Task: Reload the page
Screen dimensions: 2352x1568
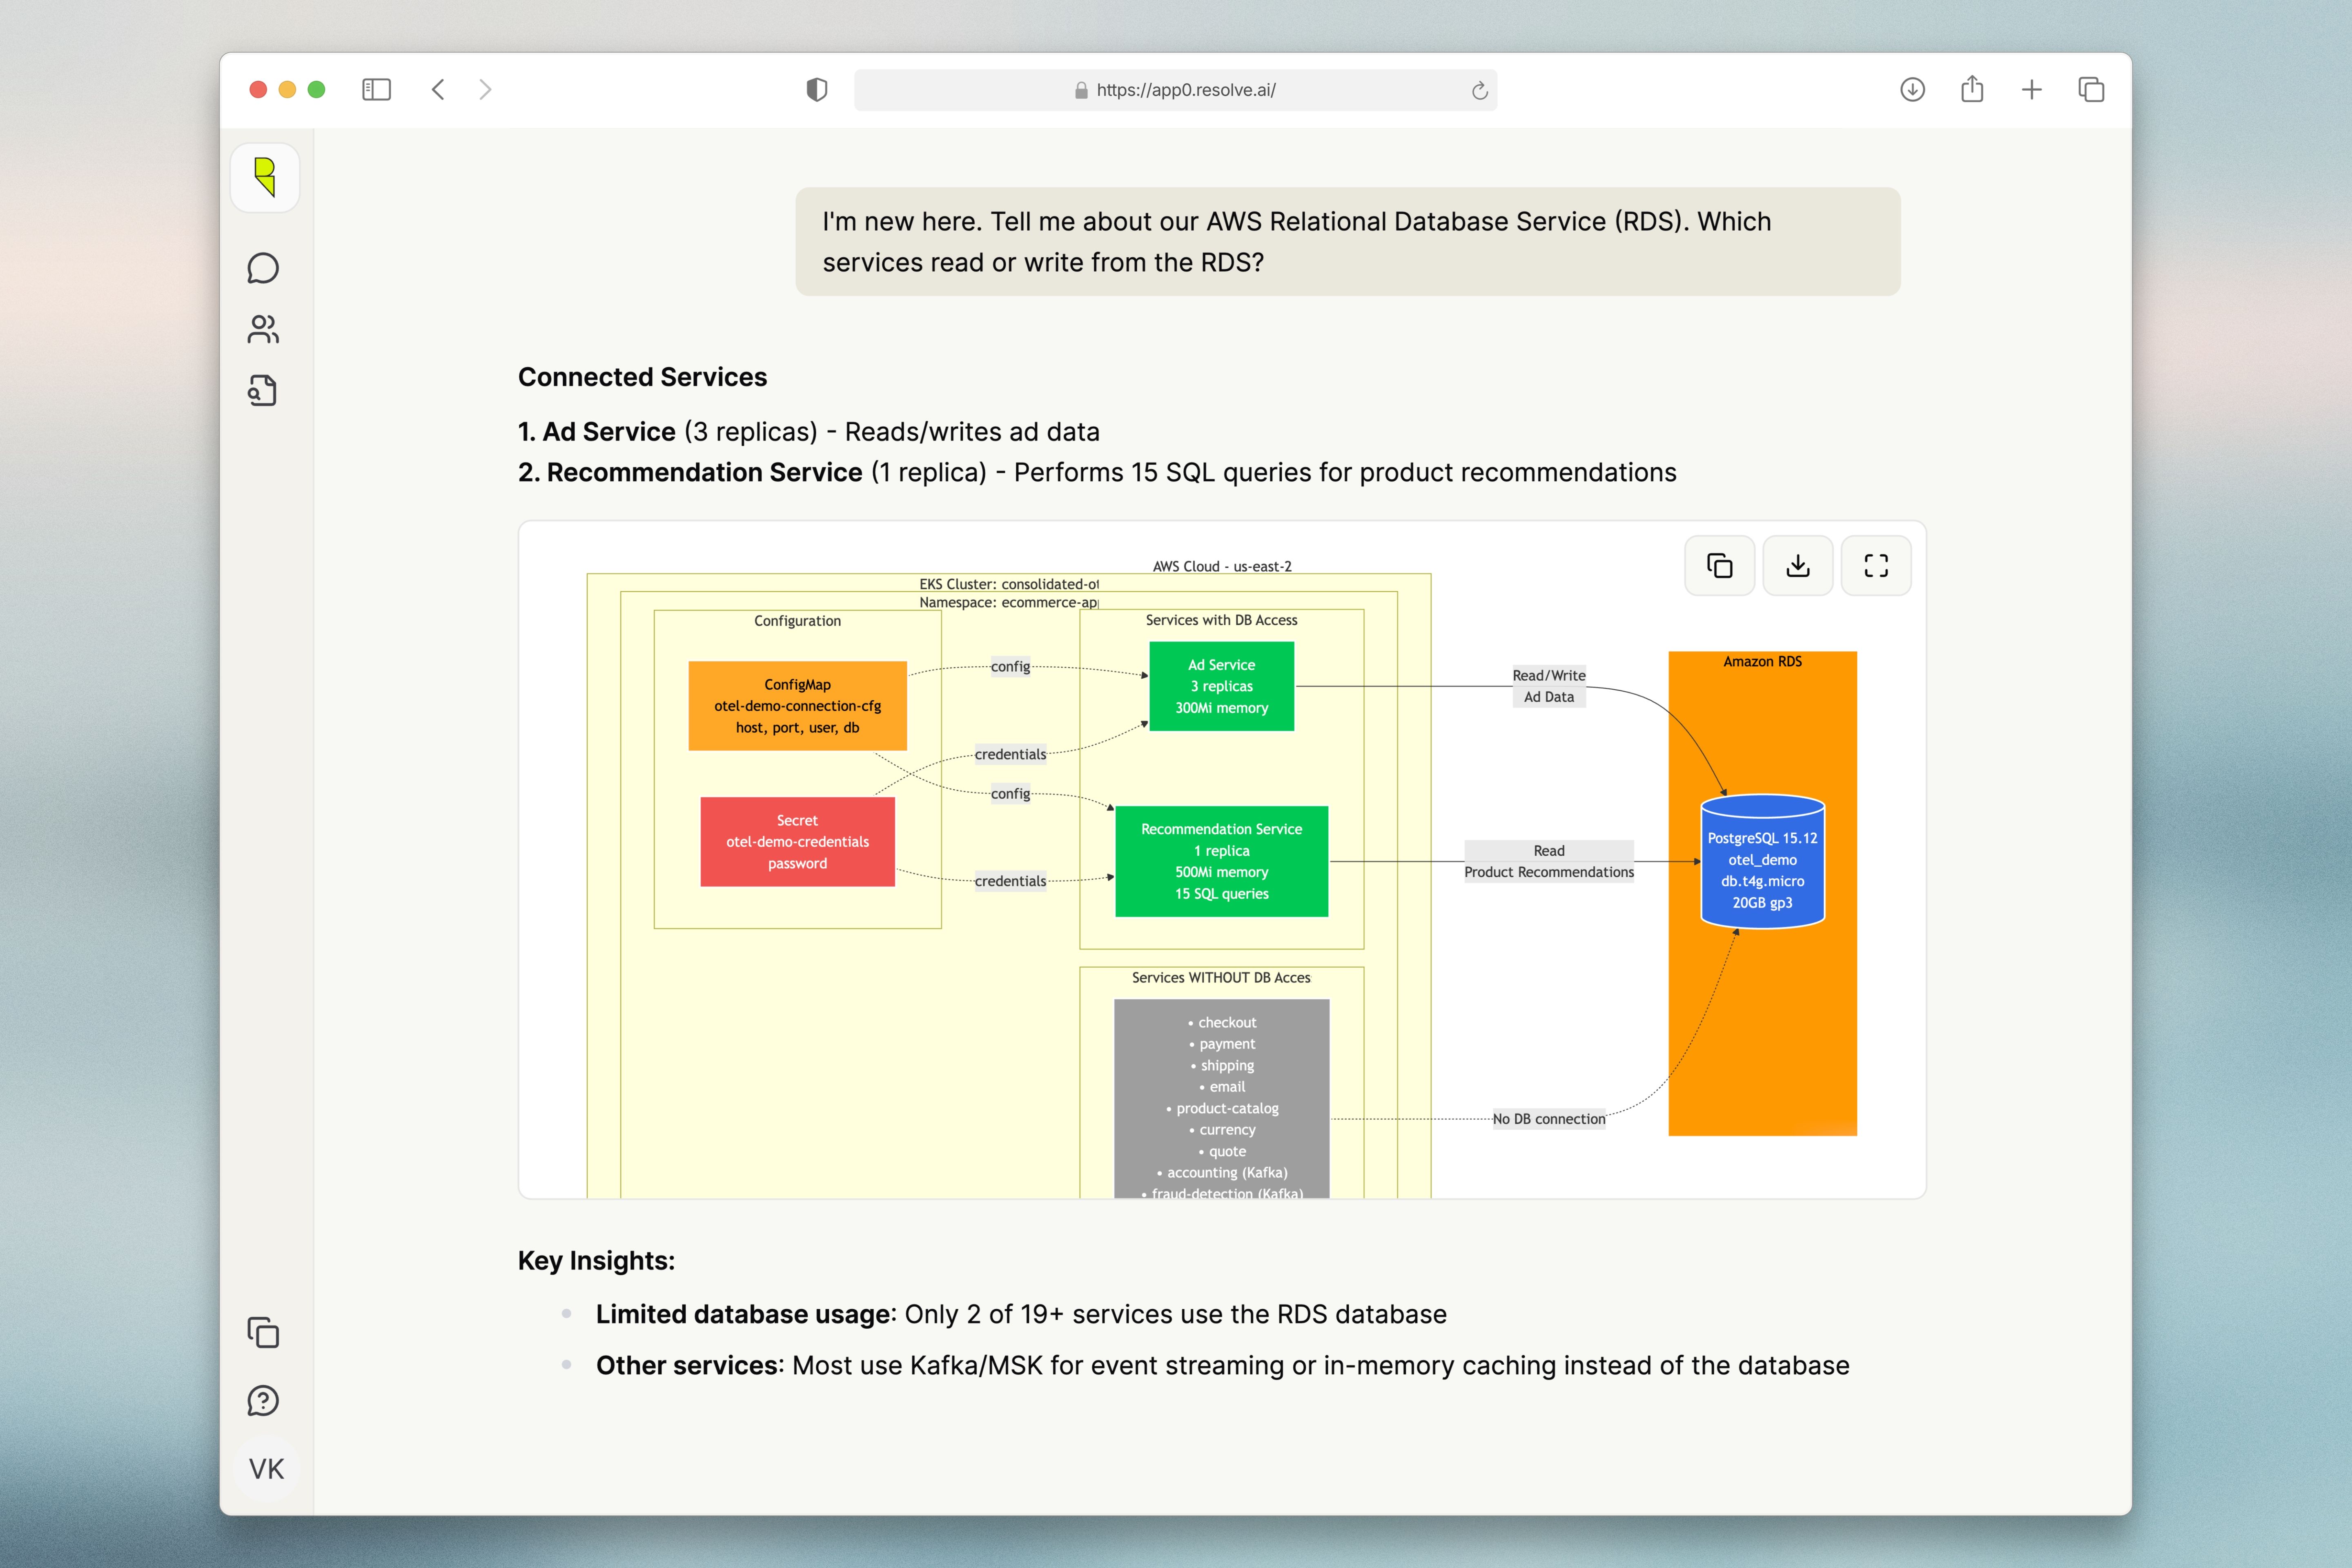Action: point(1479,91)
